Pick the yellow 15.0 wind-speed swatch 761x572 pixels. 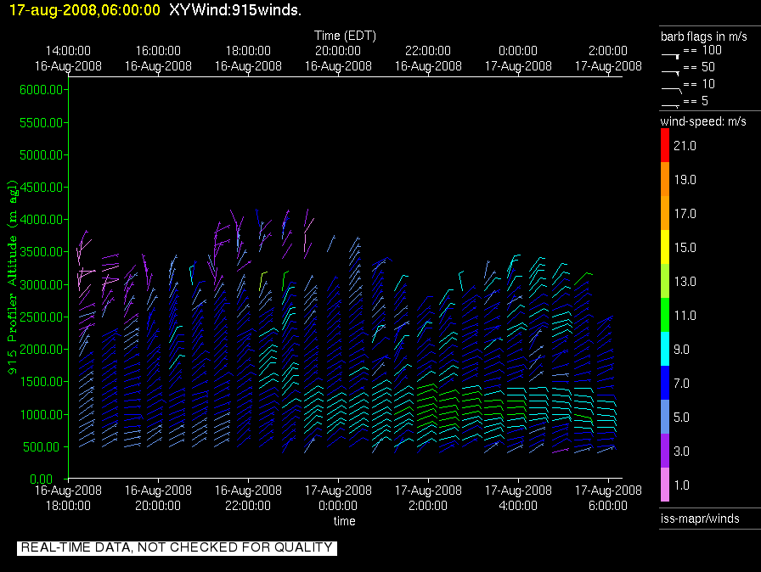[666, 247]
